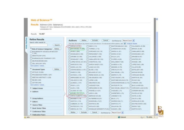Select the WHITE JA author checkbox

pyautogui.click(x=131, y=96)
